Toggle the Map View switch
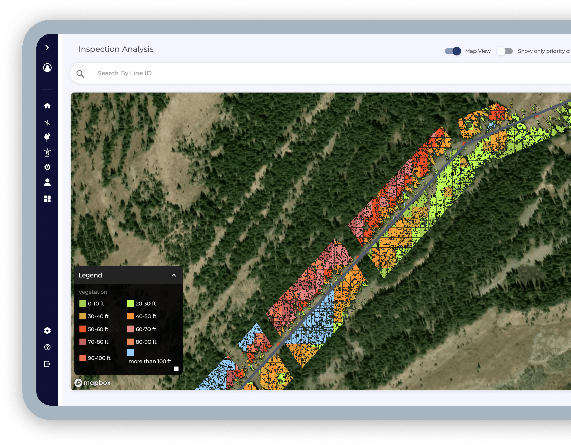 [x=453, y=51]
